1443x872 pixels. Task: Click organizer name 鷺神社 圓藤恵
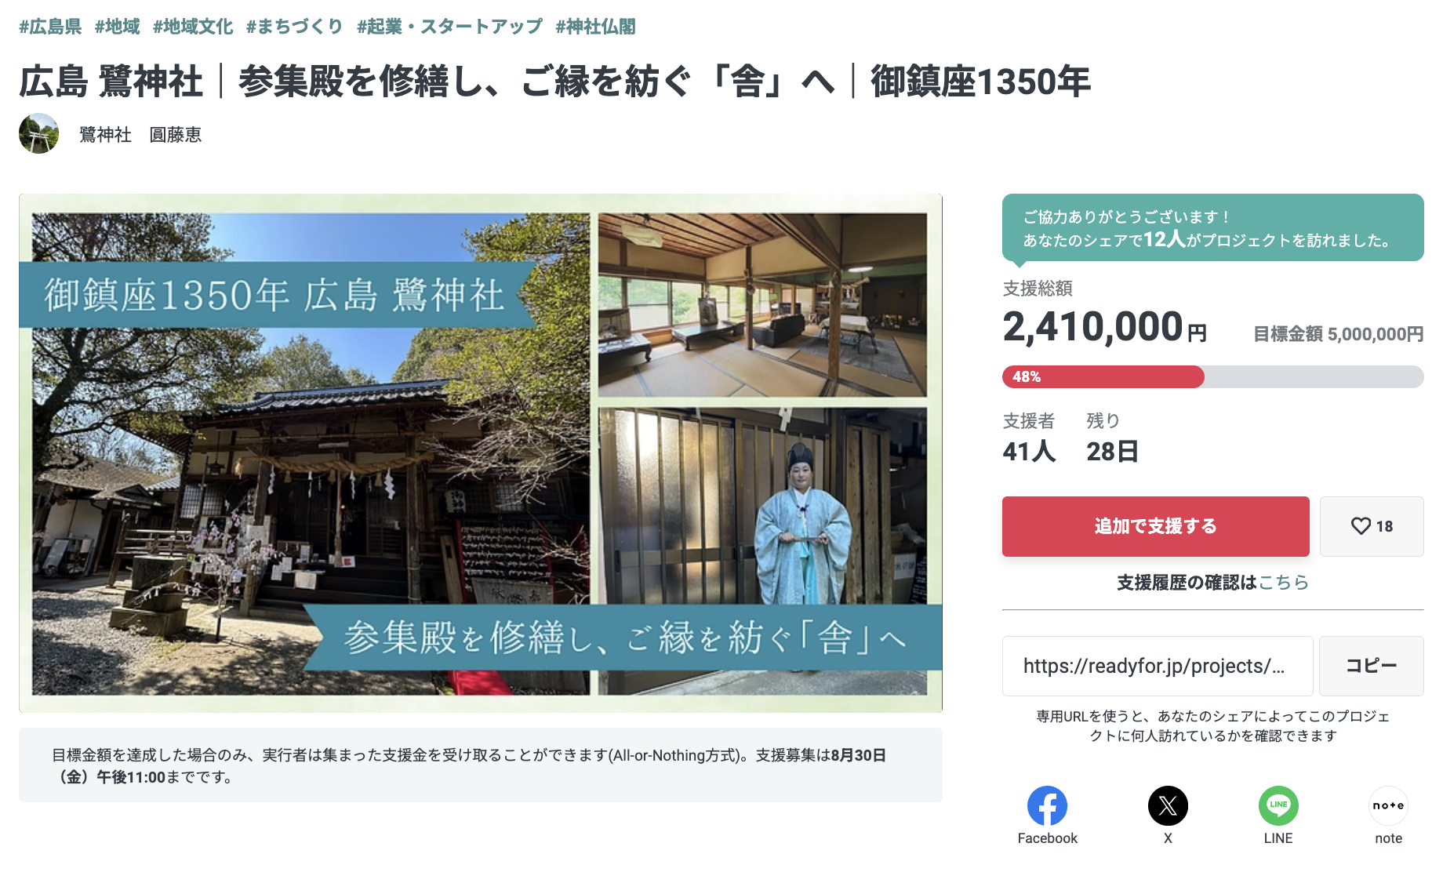140,135
